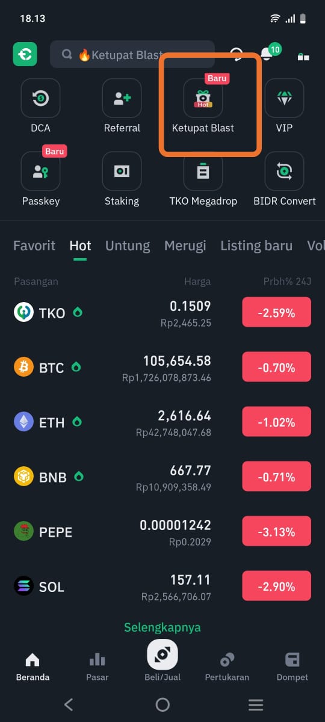Switch to the Untung tab
This screenshot has height=722, width=325.
pos(128,245)
